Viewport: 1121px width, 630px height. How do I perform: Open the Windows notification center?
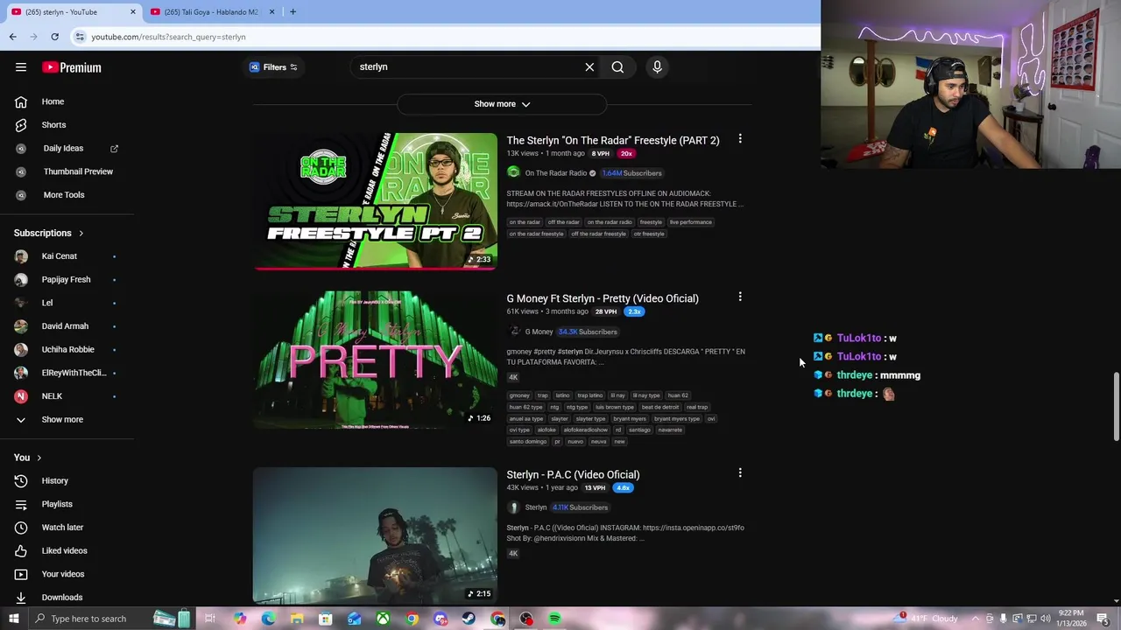pos(1103,619)
